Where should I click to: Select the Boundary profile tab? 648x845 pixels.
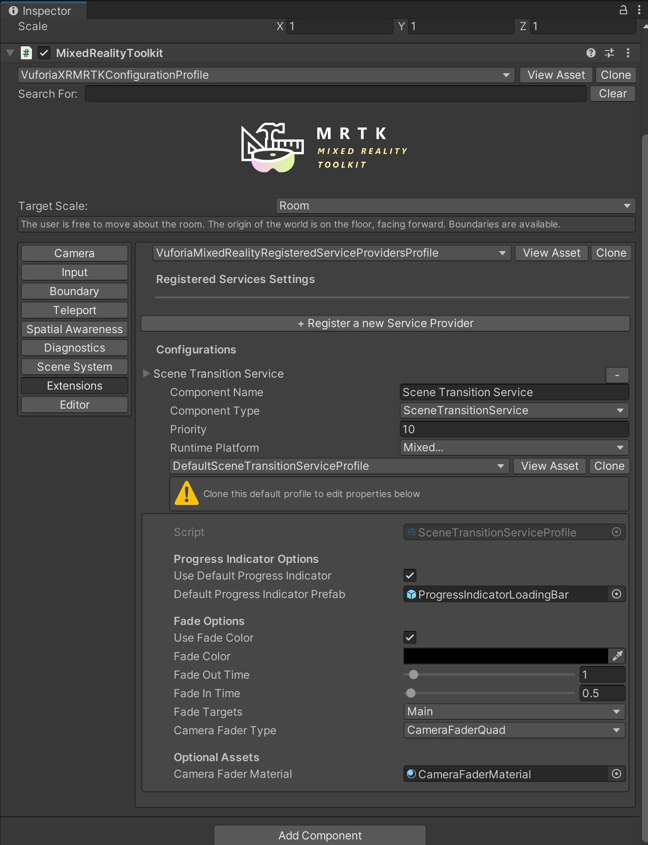click(75, 291)
